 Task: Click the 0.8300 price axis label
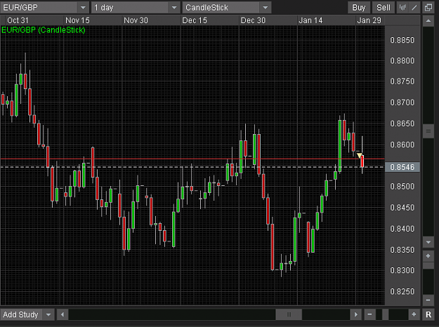tap(402, 270)
